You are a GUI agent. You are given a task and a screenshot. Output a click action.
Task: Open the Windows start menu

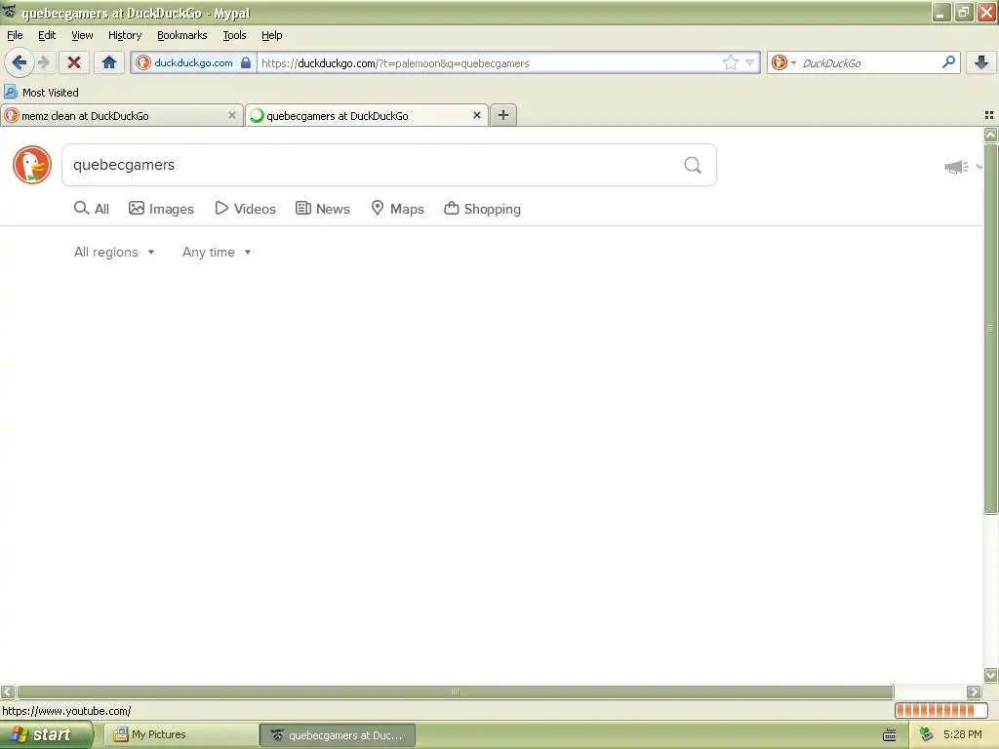click(x=46, y=735)
